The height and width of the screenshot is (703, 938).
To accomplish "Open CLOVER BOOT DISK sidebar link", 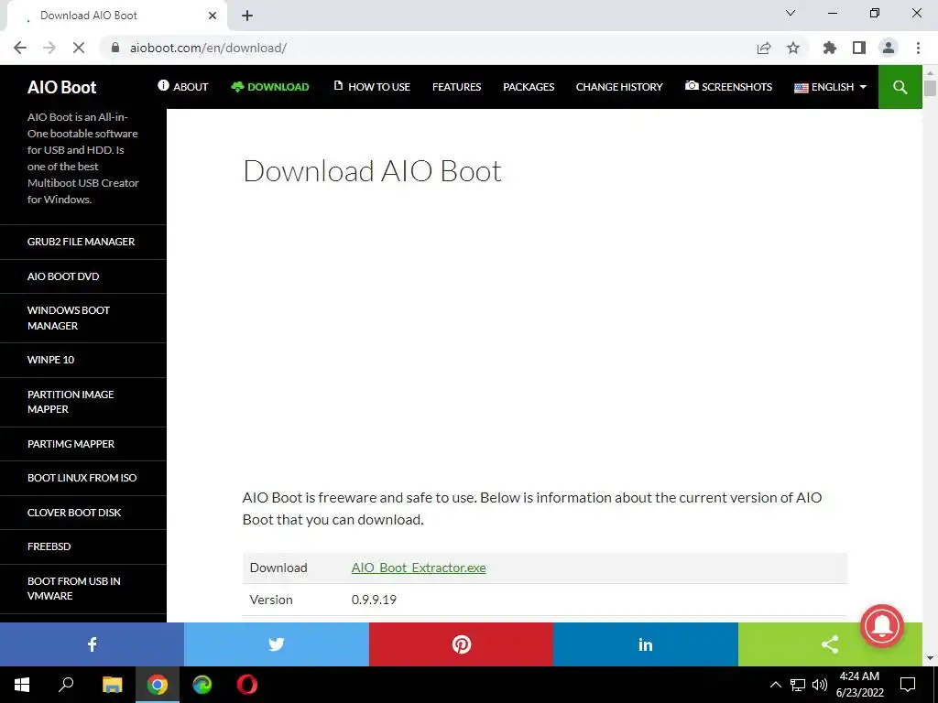I will coord(74,513).
